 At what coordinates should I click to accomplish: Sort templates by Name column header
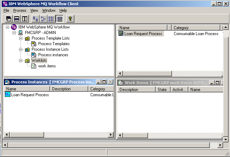[x=142, y=28]
